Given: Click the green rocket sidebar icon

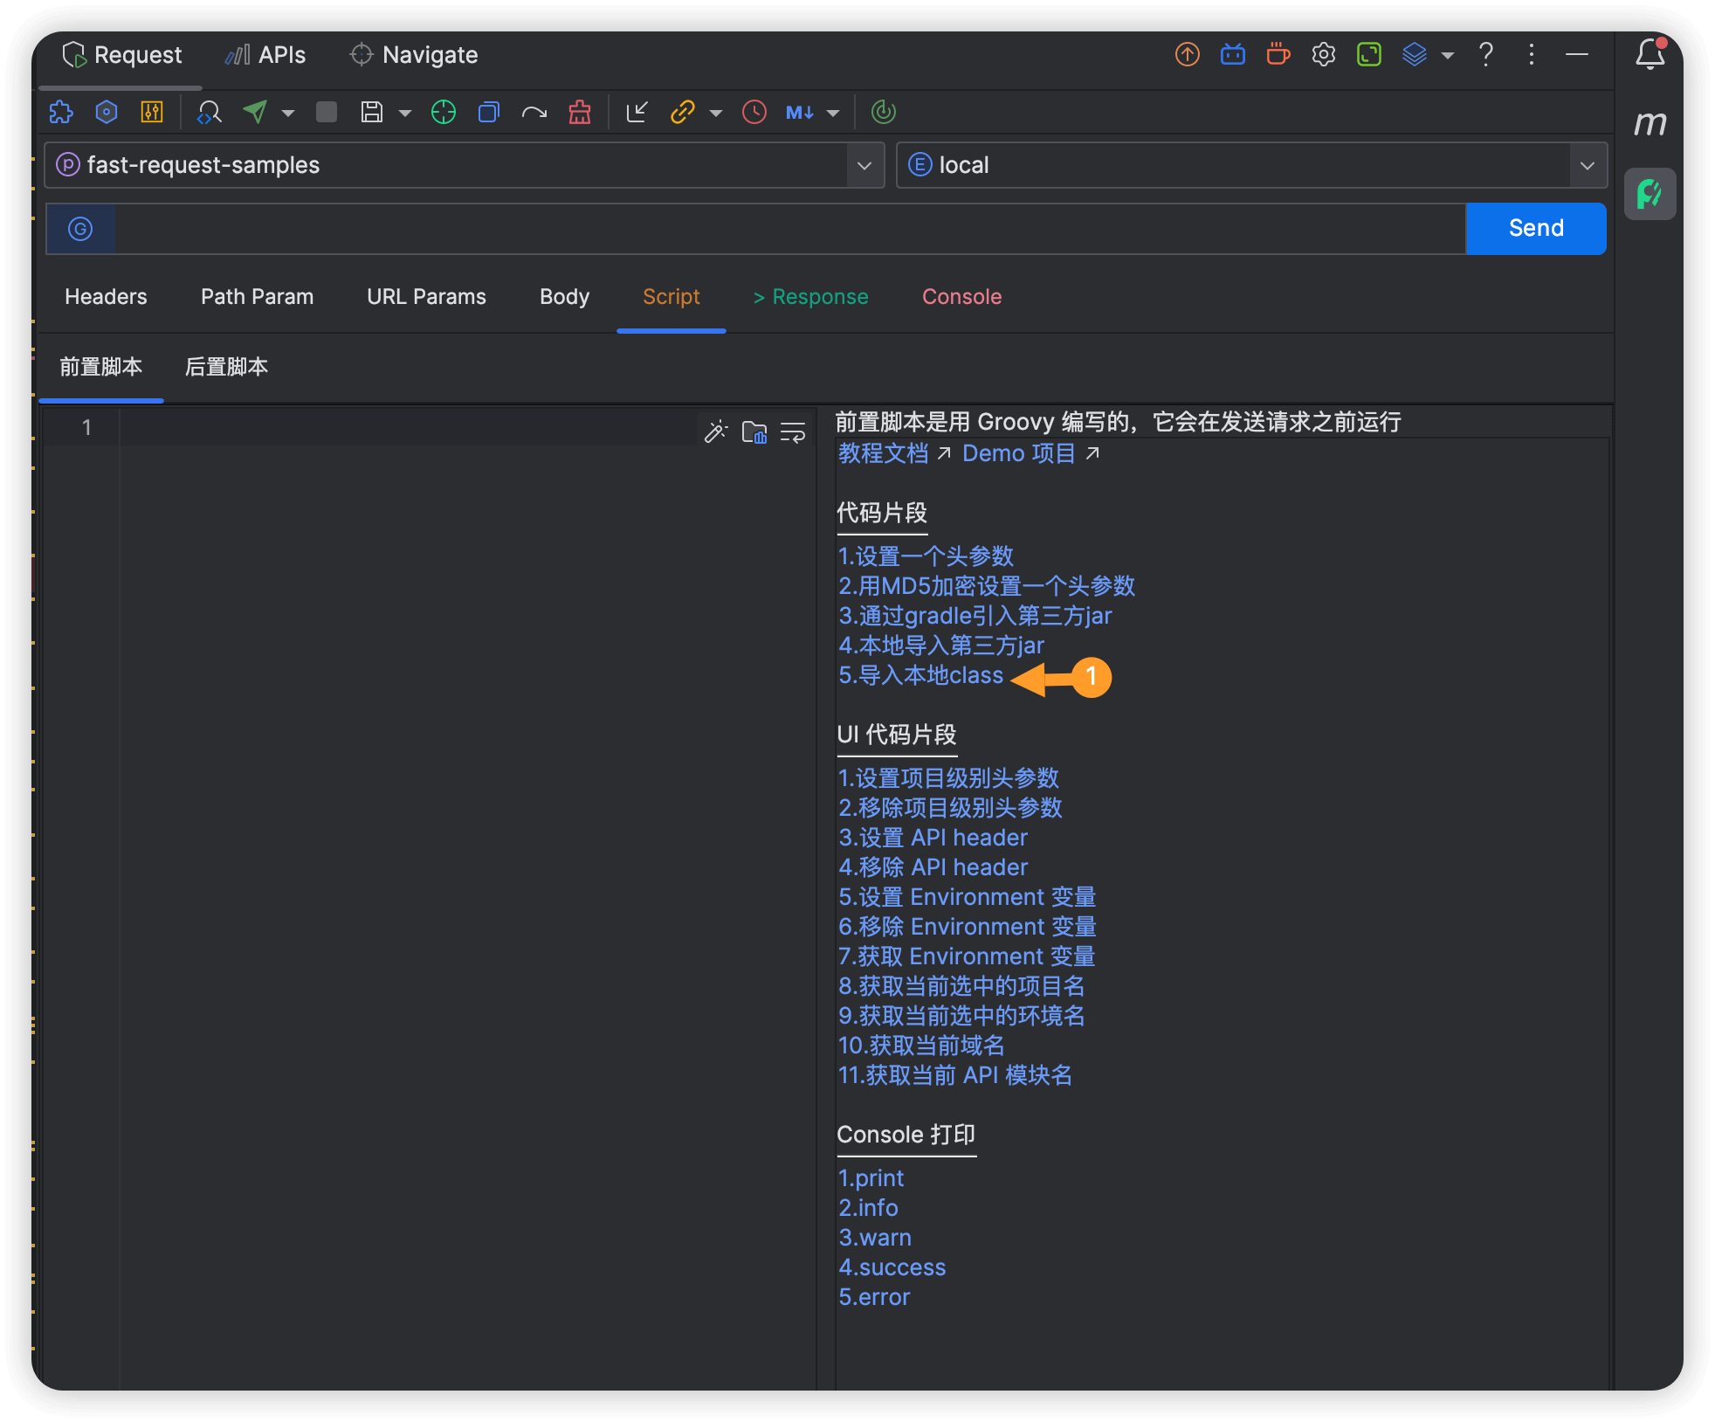Looking at the screenshot, I should tap(1650, 193).
